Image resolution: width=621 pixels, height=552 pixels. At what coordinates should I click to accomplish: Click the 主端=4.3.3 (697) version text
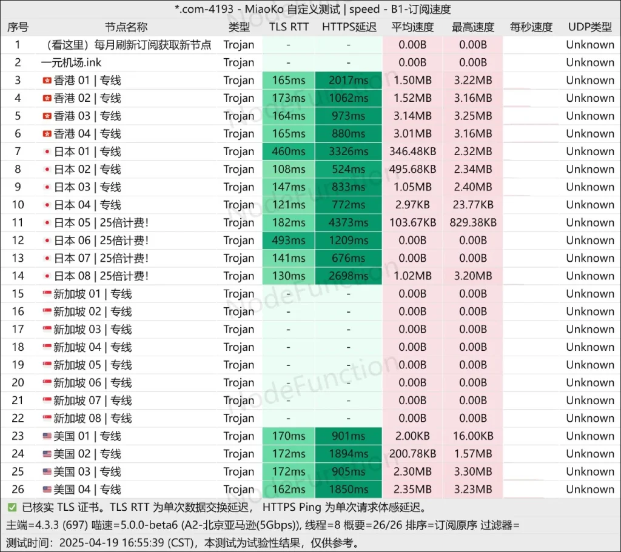click(47, 525)
